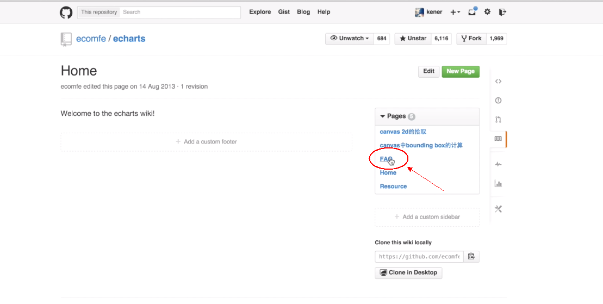The image size is (603, 304).
Task: Open the Graphs bar chart icon
Action: [x=498, y=184]
